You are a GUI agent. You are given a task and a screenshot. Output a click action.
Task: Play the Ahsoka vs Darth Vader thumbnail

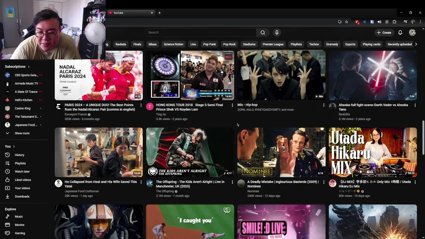[373, 75]
